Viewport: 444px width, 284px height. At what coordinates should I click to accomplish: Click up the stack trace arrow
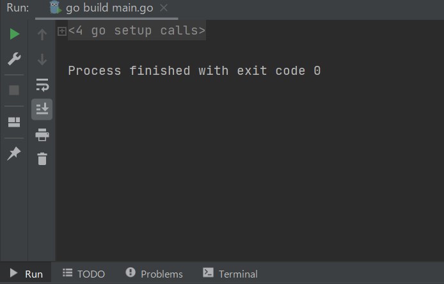click(42, 35)
